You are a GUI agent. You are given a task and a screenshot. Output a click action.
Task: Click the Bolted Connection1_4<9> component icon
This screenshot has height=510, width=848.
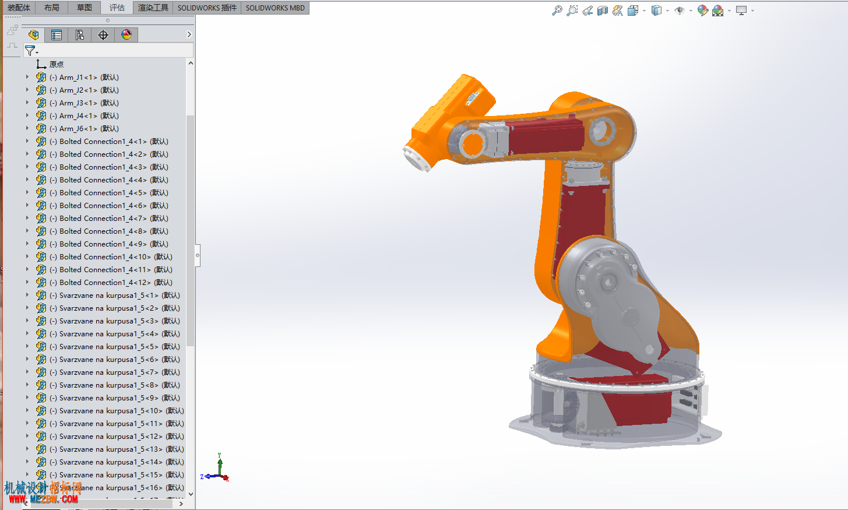[41, 244]
